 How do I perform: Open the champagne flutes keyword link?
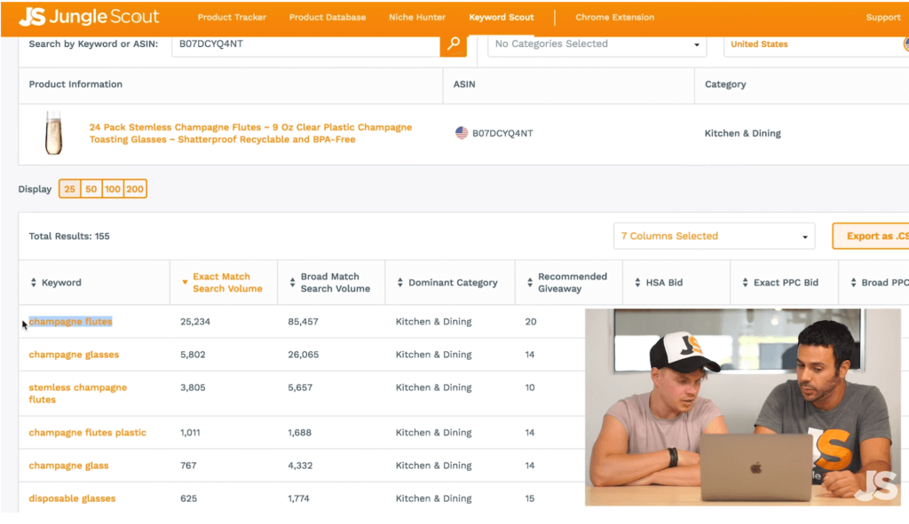click(70, 321)
